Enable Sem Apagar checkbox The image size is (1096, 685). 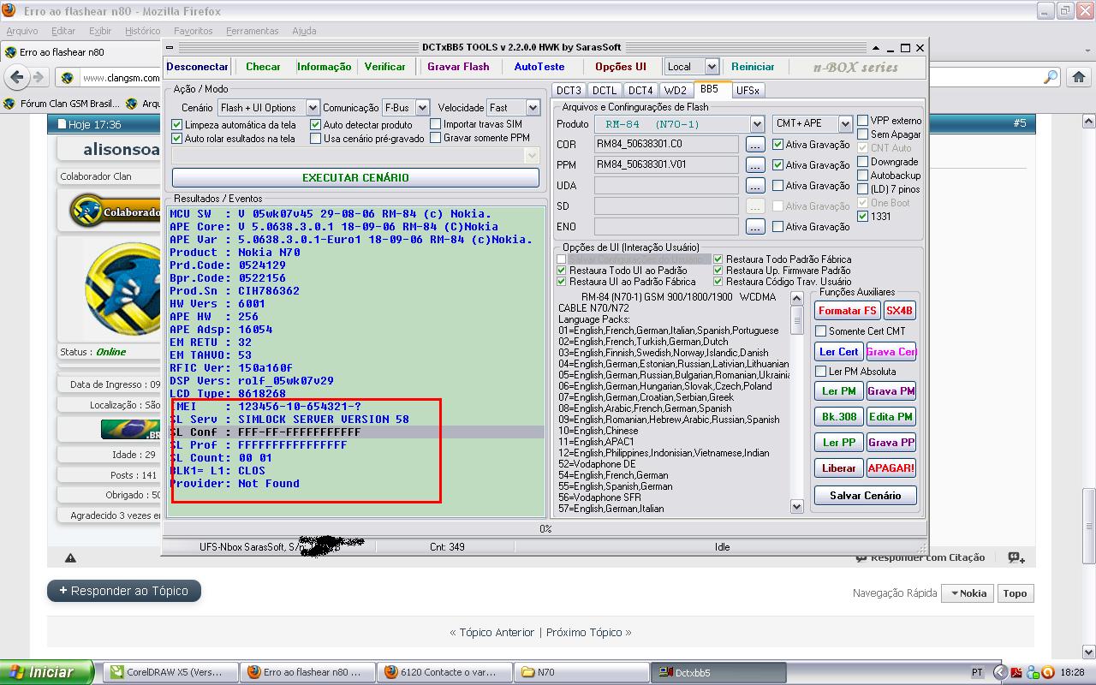tap(863, 134)
